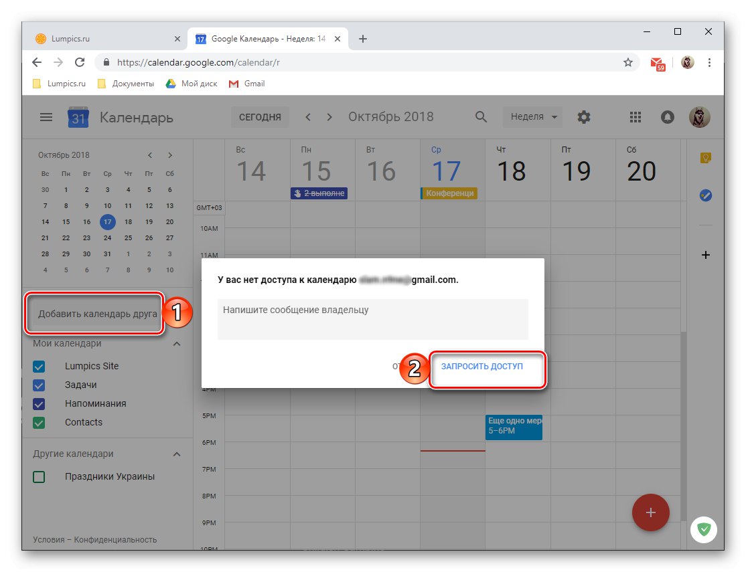Open Google Tasks from the right sidebar
Viewport: 746px width, 572px height.
point(705,195)
